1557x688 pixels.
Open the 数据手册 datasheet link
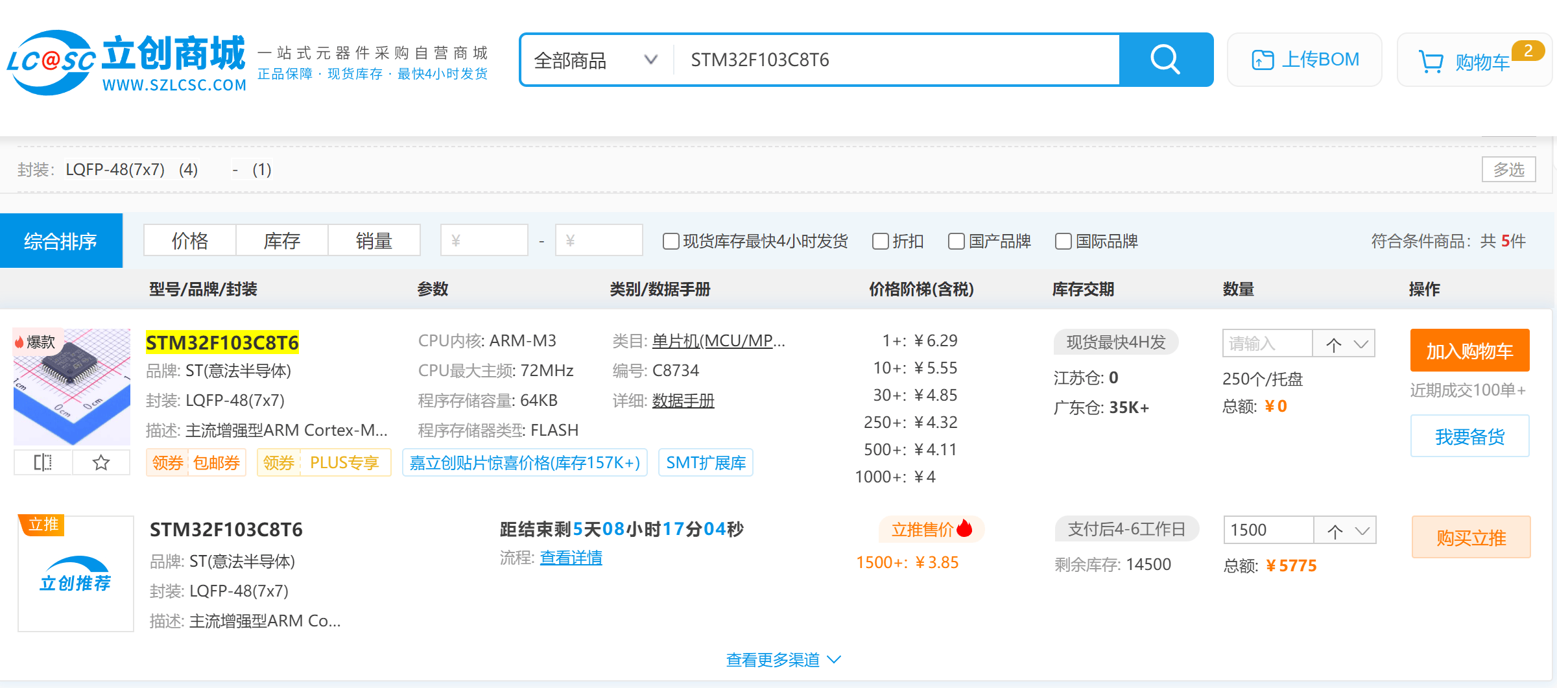pos(683,401)
